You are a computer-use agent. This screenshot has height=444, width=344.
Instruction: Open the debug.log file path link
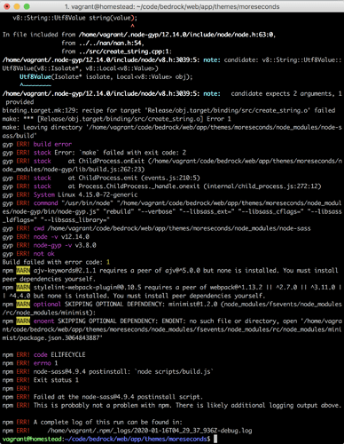tap(150, 431)
